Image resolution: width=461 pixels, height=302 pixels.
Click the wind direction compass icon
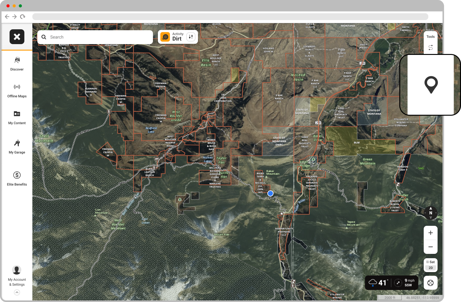click(398, 283)
